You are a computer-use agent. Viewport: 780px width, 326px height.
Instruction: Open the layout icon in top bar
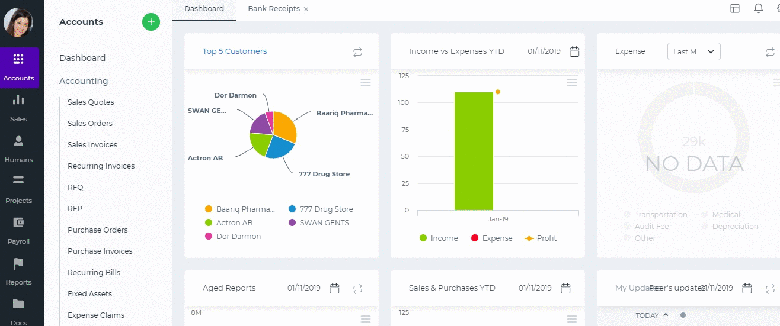click(x=735, y=8)
